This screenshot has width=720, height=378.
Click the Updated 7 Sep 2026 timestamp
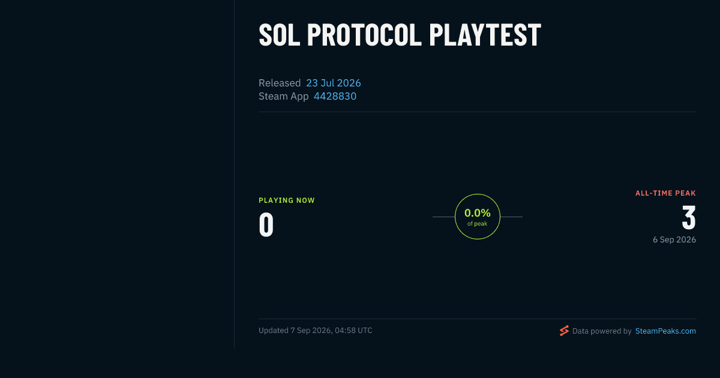pyautogui.click(x=316, y=331)
